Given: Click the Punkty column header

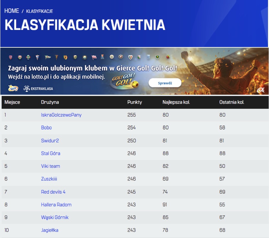Looking at the screenshot, I should tap(134, 102).
